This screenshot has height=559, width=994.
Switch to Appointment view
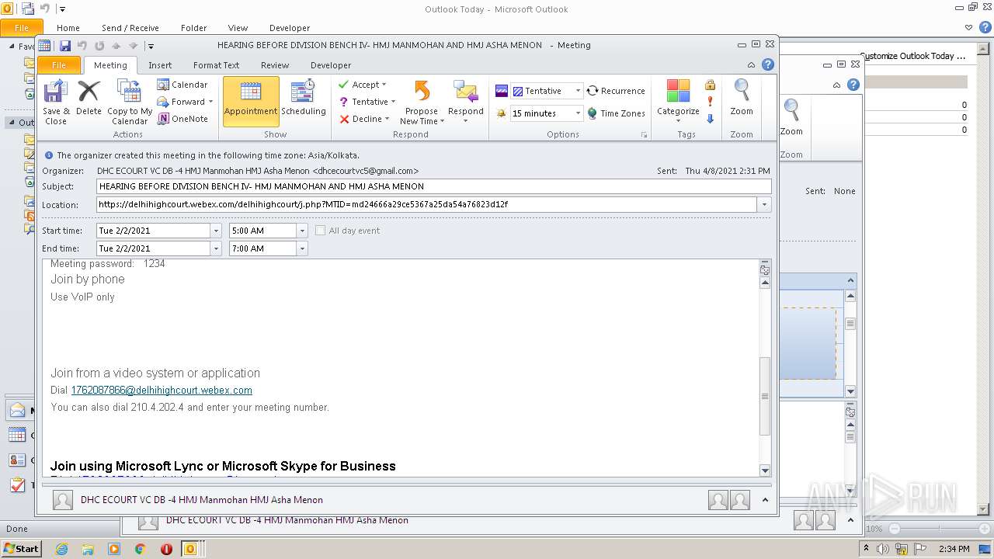tap(251, 101)
